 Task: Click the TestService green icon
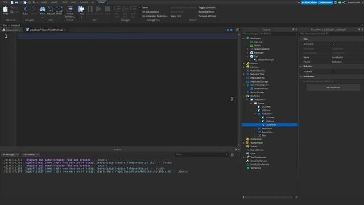point(248,168)
